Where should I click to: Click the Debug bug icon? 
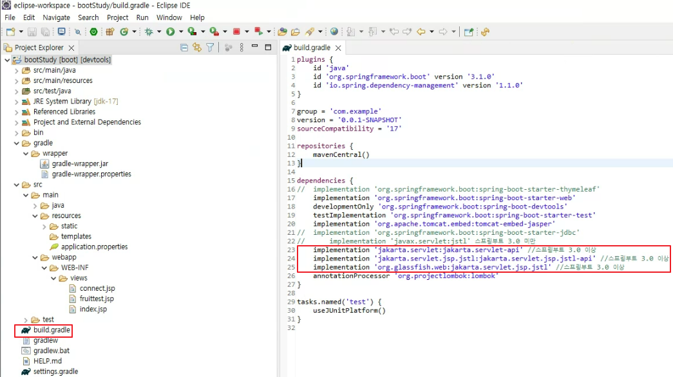(x=149, y=32)
